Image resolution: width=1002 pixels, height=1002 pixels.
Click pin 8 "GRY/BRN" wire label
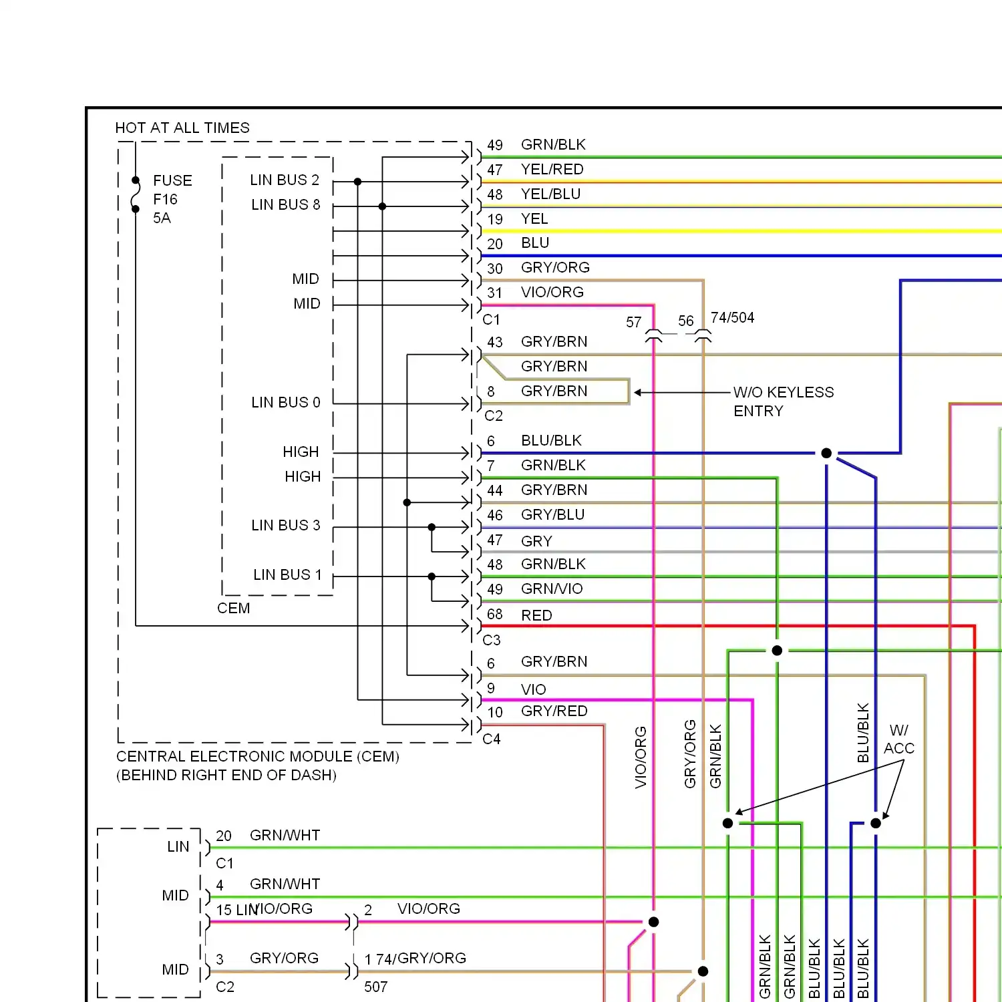click(554, 391)
